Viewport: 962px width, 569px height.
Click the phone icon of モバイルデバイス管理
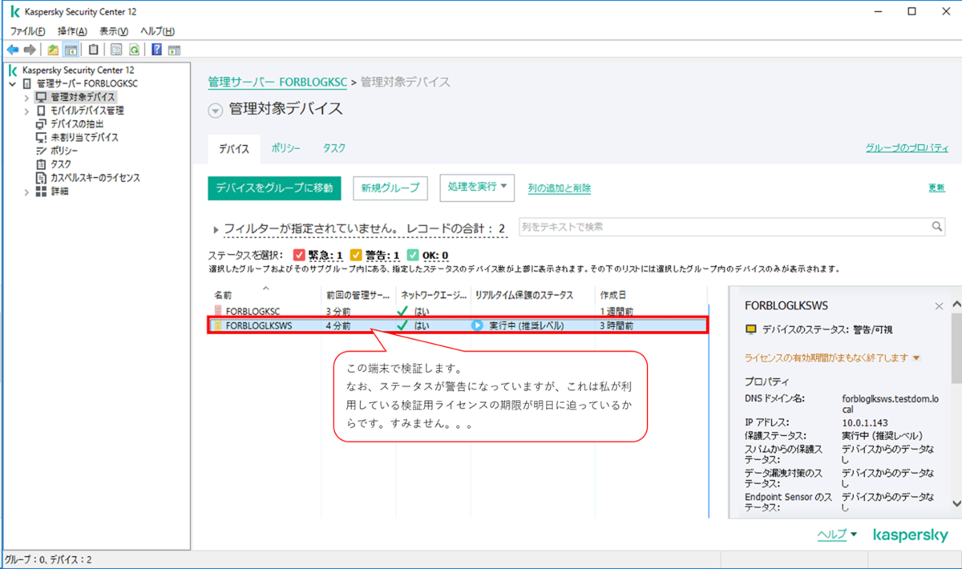point(42,111)
